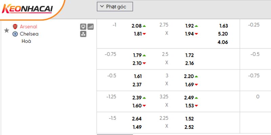Viewport: 271px width, 135px height.
Task: Pick odds 2.49 on the 3.25 line
Action: coord(189,98)
